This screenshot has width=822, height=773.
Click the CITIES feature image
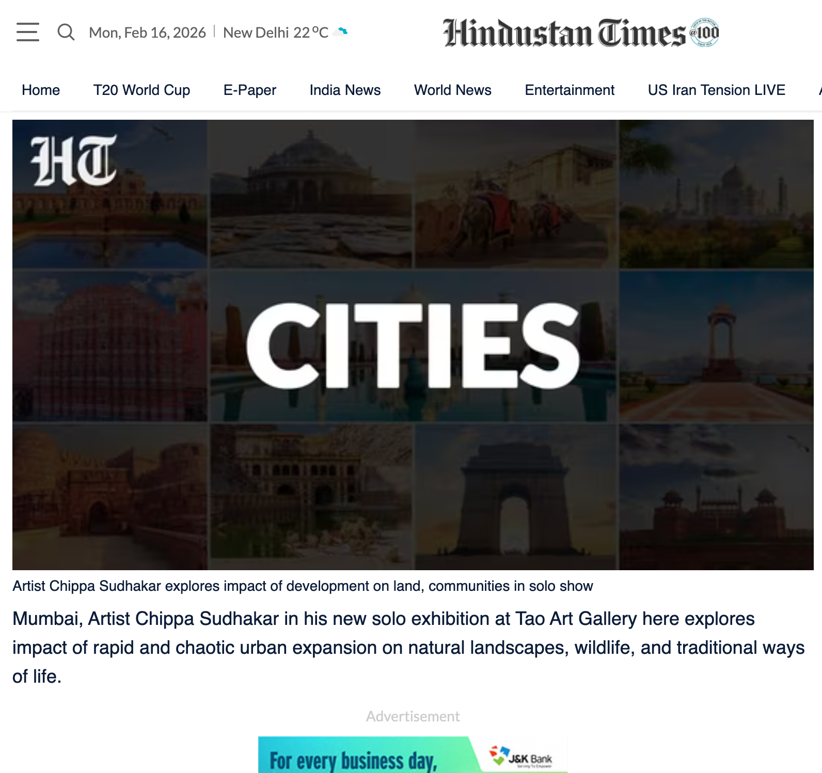click(x=413, y=345)
